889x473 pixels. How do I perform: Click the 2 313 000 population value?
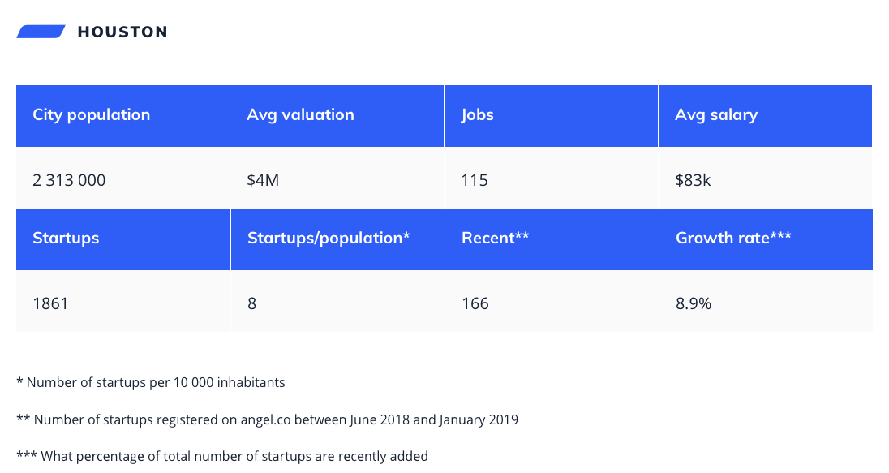coord(70,180)
